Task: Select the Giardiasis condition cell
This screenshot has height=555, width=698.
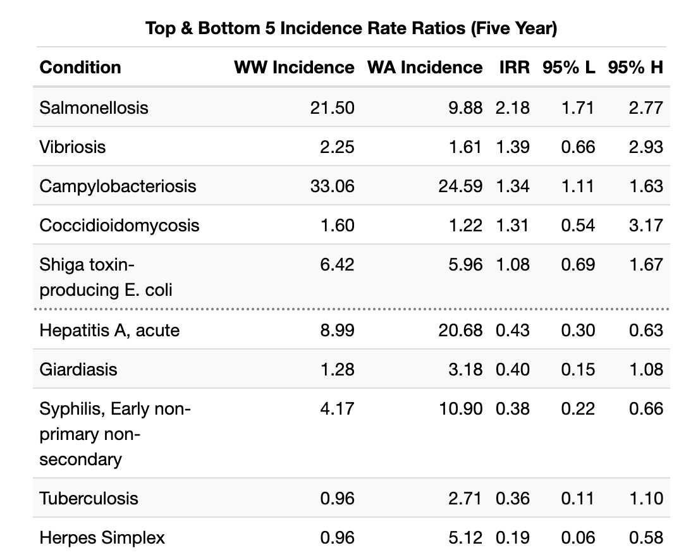Action: [78, 369]
